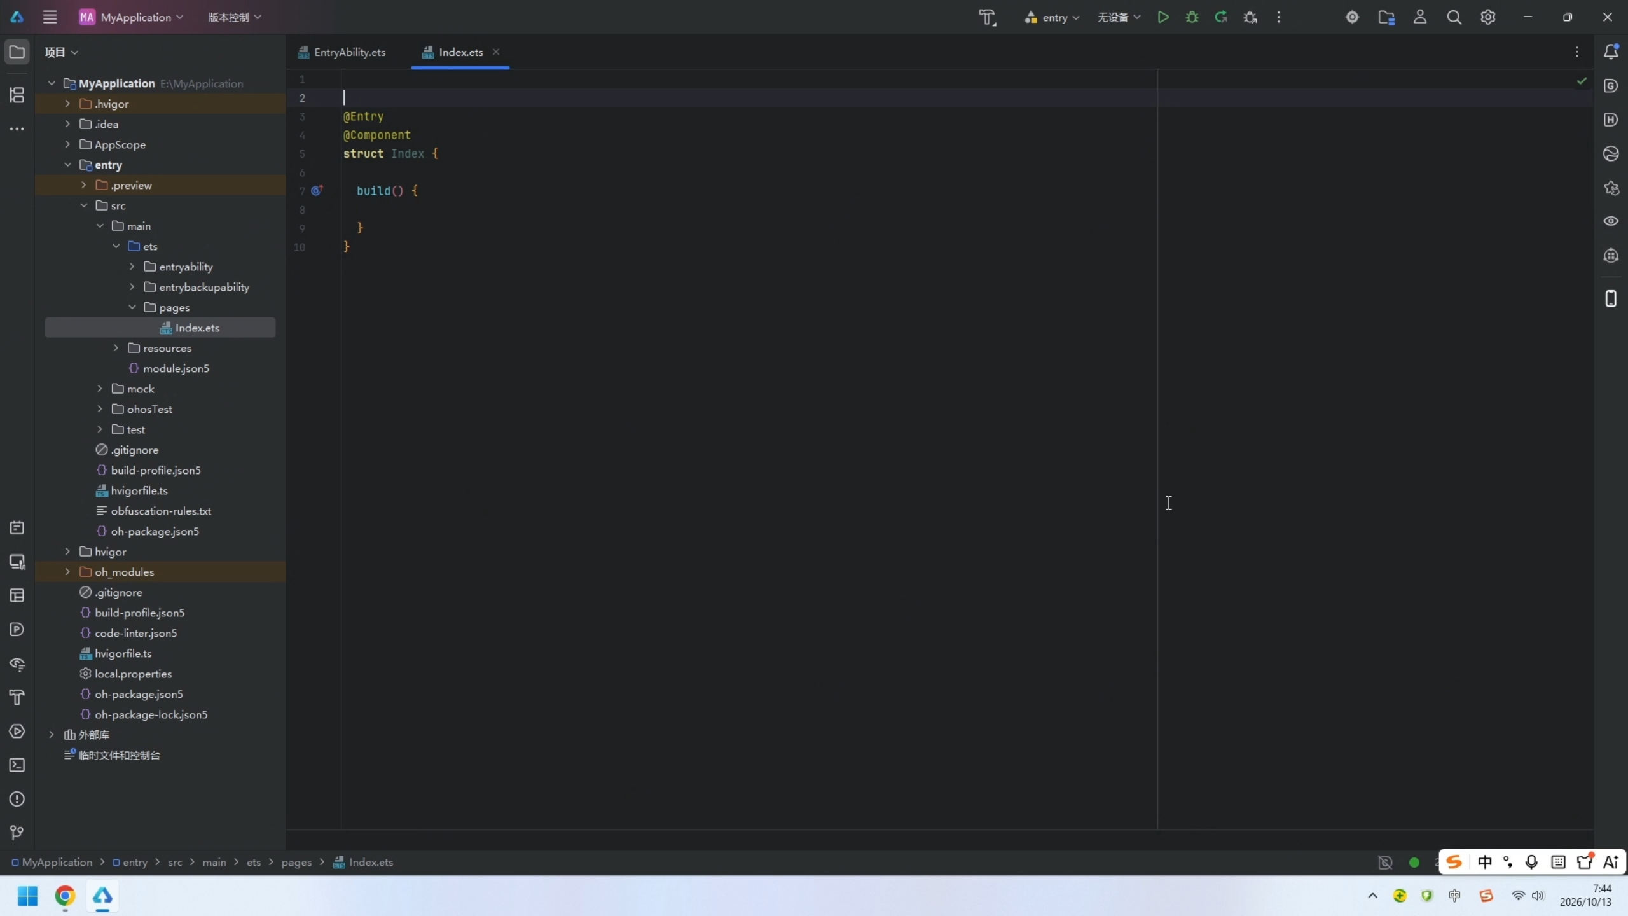The width and height of the screenshot is (1628, 916).
Task: Open the notifications bell panel
Action: tap(1611, 52)
